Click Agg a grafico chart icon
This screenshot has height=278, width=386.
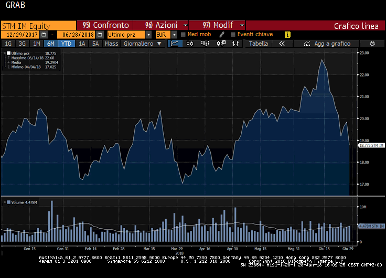click(x=307, y=44)
